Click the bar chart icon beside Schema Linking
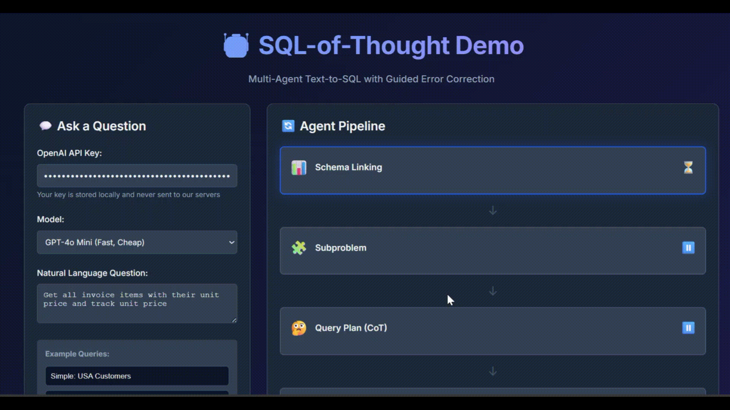 point(299,167)
